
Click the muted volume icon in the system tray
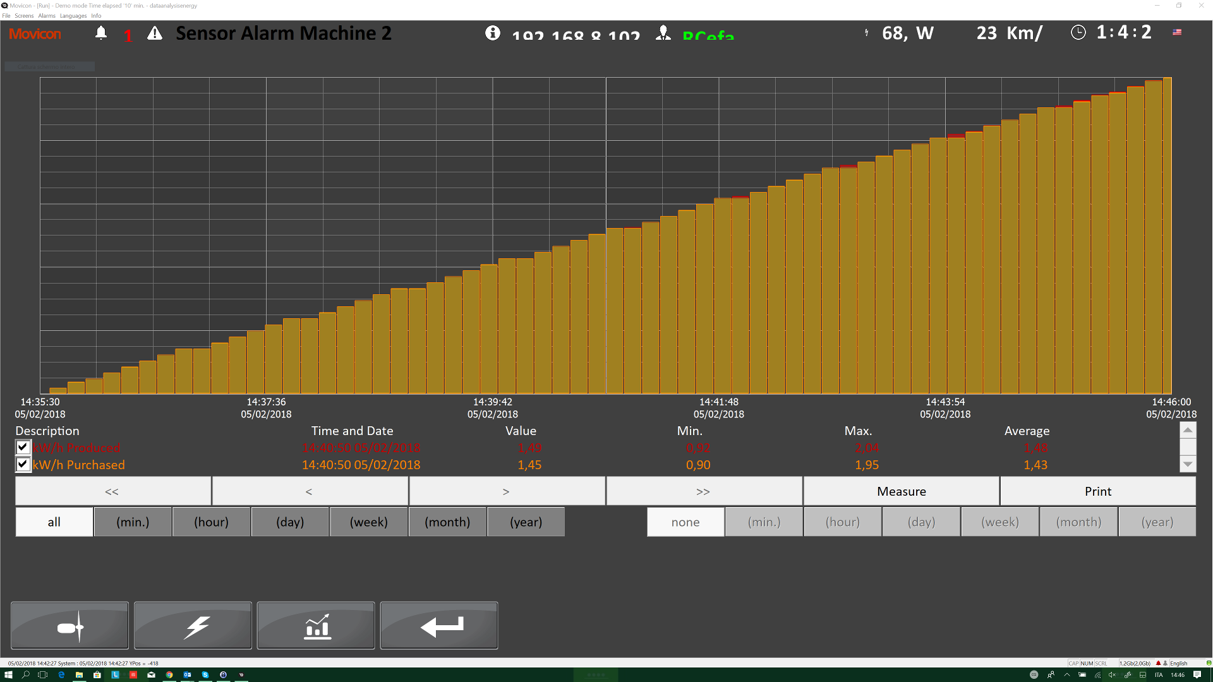point(1112,674)
